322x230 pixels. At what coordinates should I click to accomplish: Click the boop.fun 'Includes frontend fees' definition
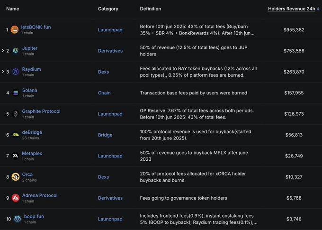pyautogui.click(x=198, y=219)
